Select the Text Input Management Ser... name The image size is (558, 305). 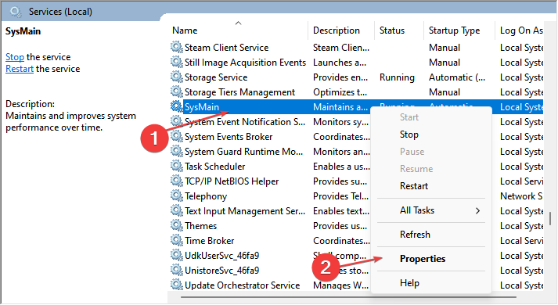[245, 211]
